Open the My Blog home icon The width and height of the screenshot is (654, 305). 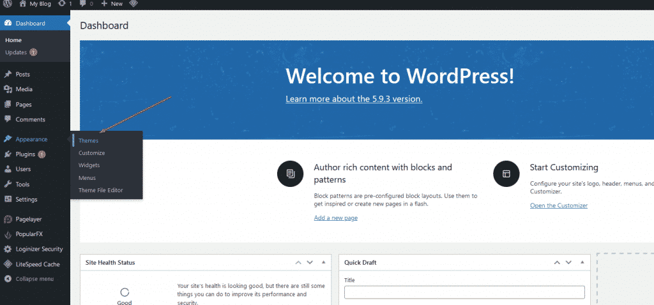[23, 4]
